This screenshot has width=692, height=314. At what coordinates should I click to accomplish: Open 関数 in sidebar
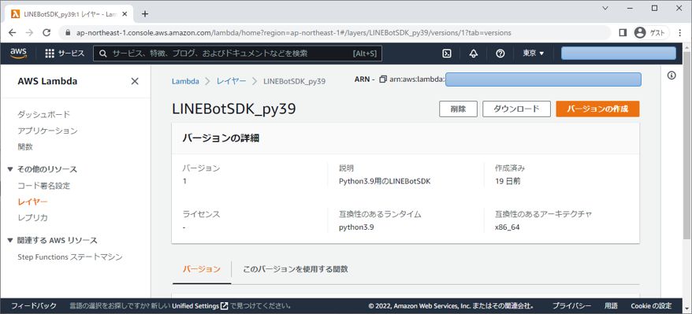25,146
